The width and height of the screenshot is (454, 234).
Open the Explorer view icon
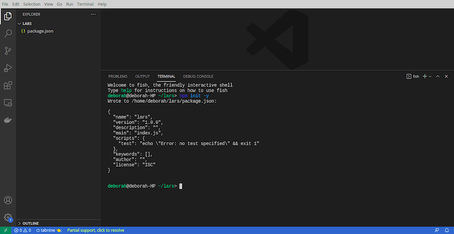point(8,16)
